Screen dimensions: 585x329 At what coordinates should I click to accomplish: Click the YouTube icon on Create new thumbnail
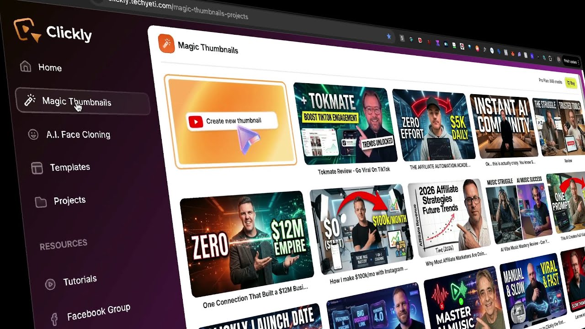coord(196,122)
